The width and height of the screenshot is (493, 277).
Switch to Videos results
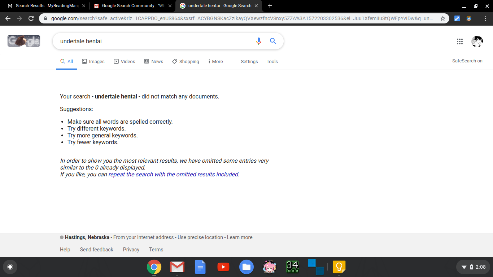point(125,62)
